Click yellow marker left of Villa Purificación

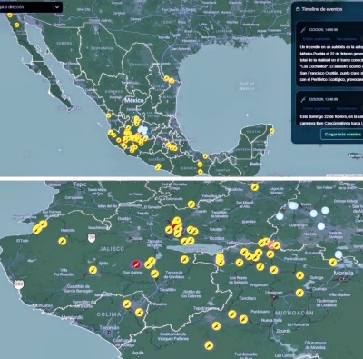tap(93, 270)
